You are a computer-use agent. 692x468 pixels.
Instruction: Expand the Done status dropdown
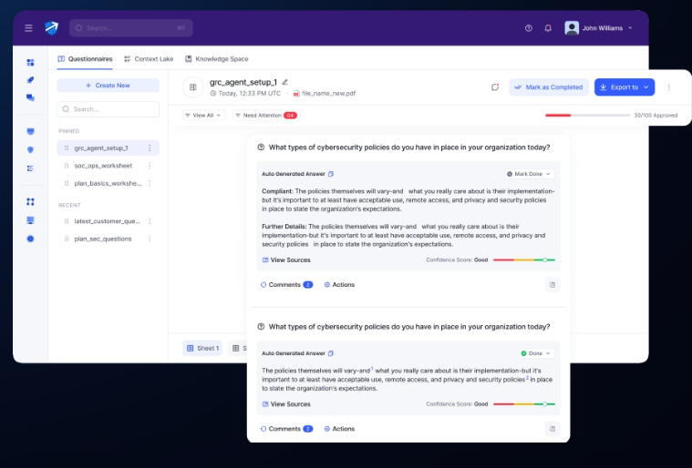tap(535, 353)
